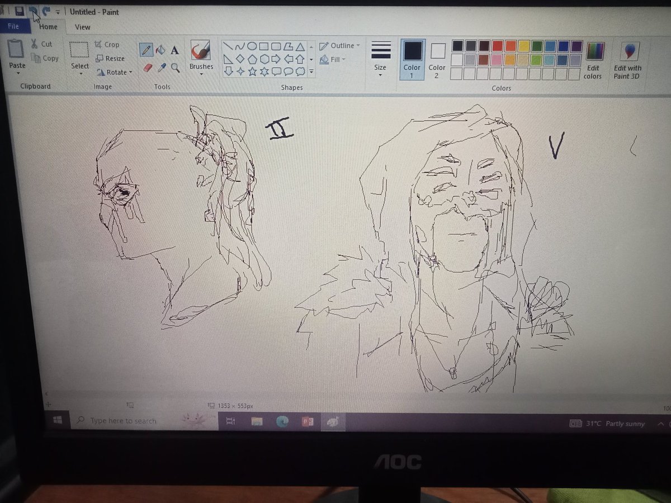Activate the Color 2 background selector
Image resolution: width=671 pixels, height=503 pixels.
tap(437, 59)
